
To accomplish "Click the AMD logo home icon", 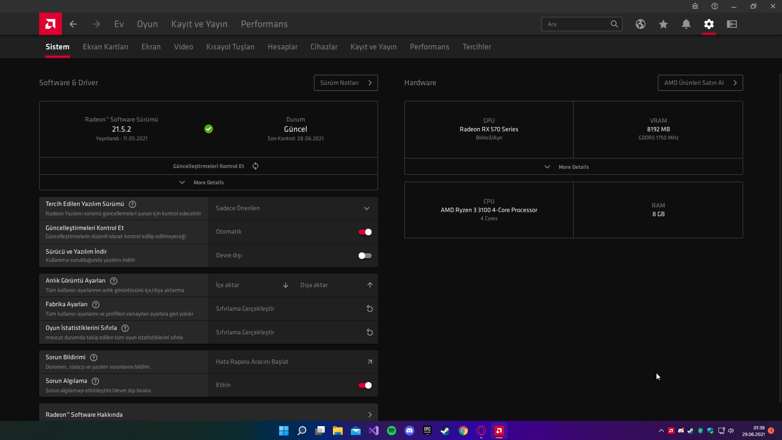I will pyautogui.click(x=50, y=24).
